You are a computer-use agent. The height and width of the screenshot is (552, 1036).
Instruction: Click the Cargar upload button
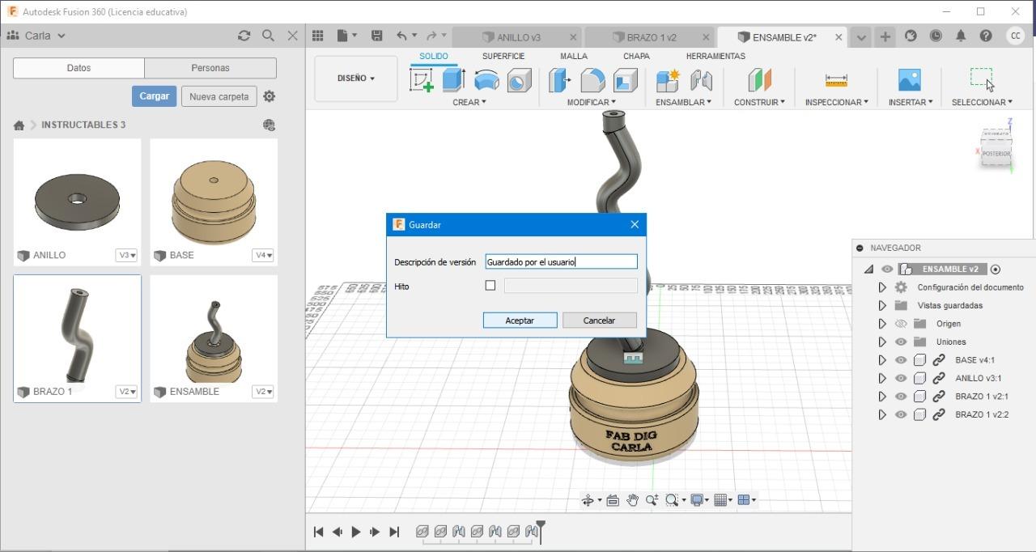pyautogui.click(x=154, y=96)
